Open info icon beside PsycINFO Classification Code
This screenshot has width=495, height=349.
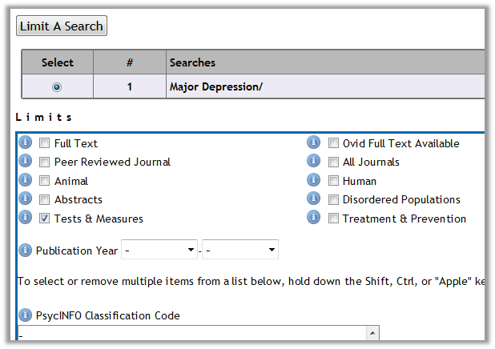pyautogui.click(x=26, y=315)
